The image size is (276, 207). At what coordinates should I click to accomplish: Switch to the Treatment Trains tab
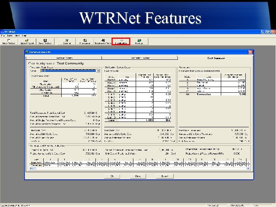pos(63,58)
